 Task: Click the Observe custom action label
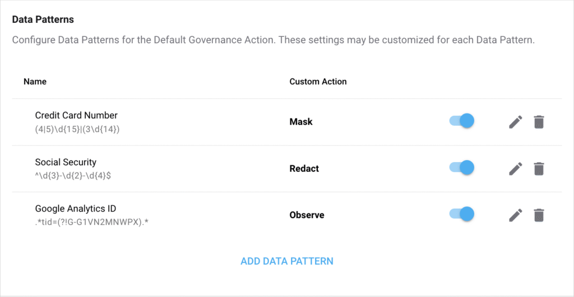pyautogui.click(x=307, y=215)
